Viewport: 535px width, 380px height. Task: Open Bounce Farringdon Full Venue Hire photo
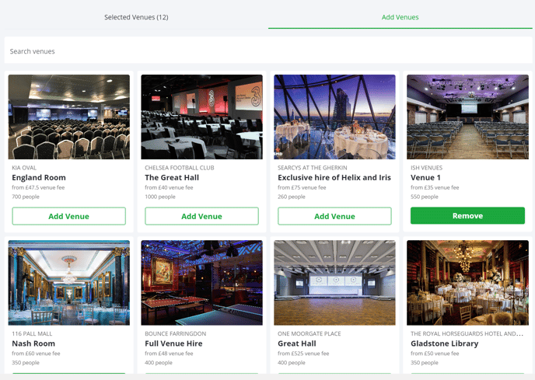pos(201,283)
